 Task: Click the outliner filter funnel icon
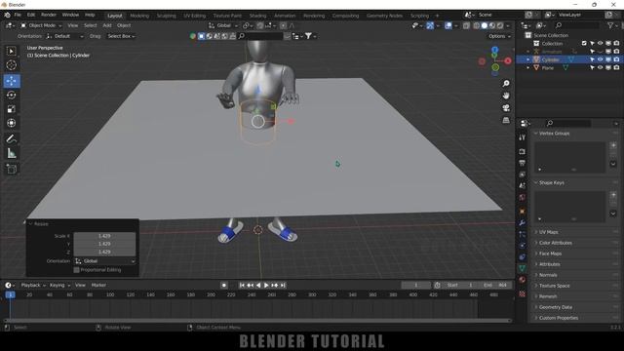[x=610, y=25]
